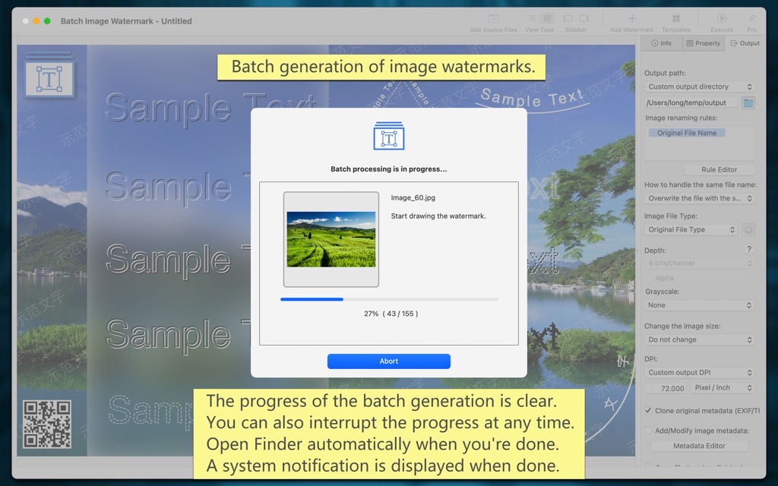This screenshot has width=778, height=486.
Task: Click 'Start drawing the watermark.' status text
Action: 438,216
